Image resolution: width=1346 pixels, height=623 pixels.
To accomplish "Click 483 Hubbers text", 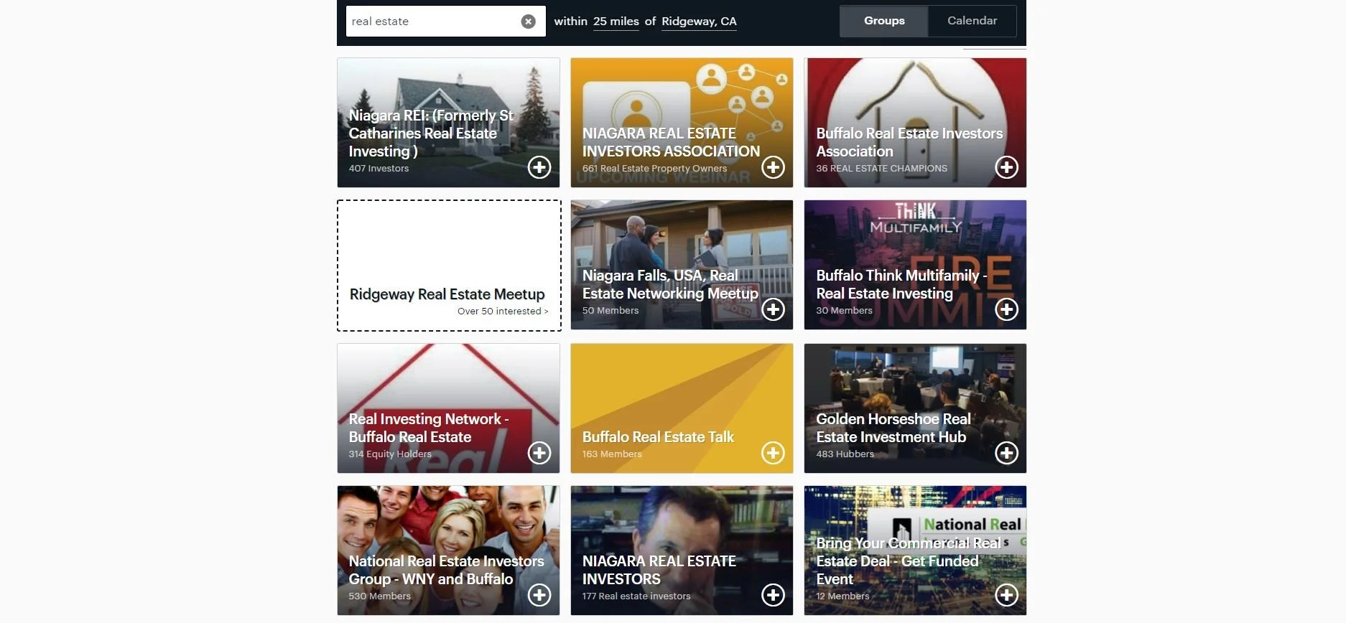I will 845,454.
